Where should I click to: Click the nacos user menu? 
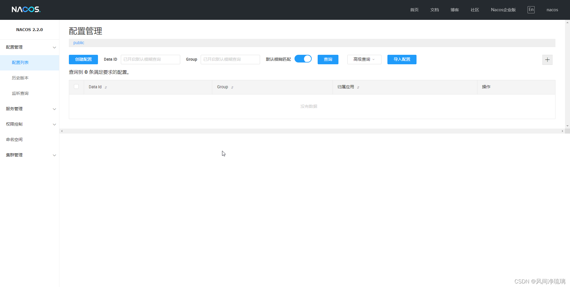click(x=552, y=10)
